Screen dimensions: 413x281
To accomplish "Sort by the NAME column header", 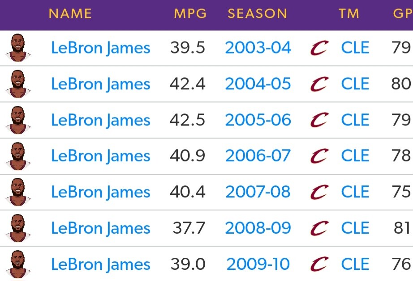I will 70,13.
